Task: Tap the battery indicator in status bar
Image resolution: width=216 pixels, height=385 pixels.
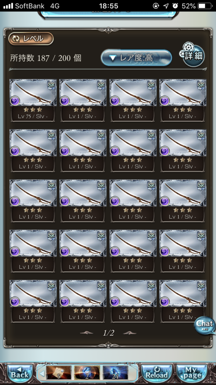Action: coord(206,6)
